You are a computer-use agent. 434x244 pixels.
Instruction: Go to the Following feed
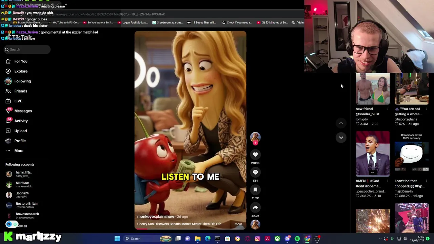(x=18, y=81)
